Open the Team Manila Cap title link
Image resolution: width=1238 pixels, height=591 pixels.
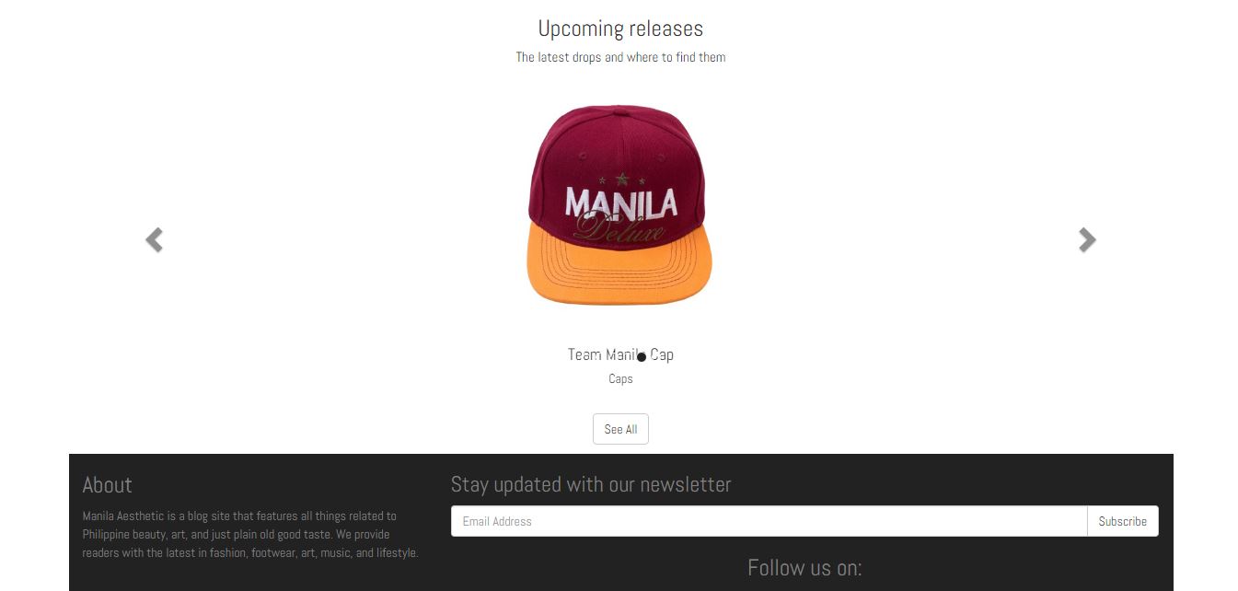620,354
